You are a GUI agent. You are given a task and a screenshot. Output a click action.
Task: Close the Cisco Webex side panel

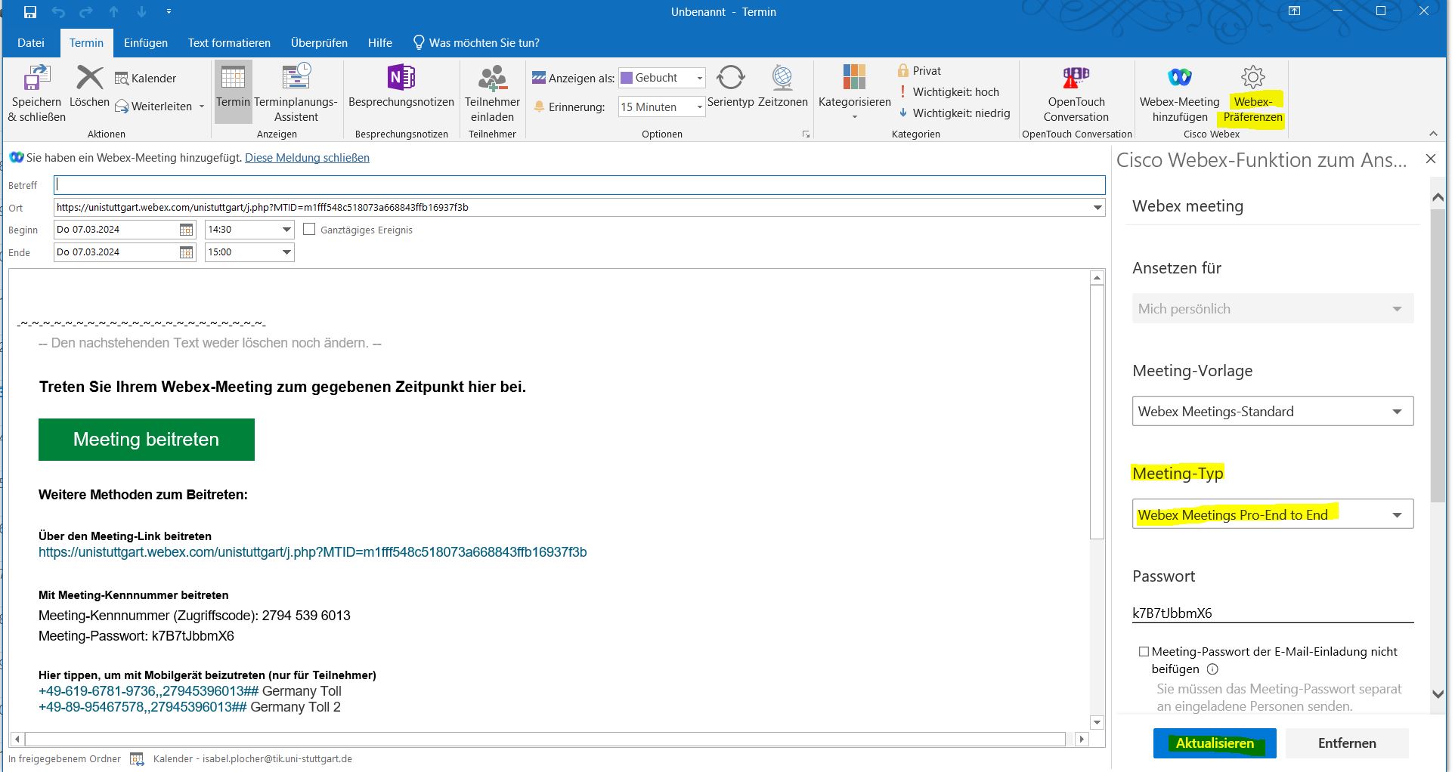(1430, 159)
